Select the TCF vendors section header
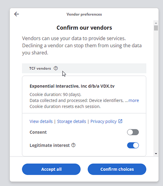 click(x=84, y=68)
